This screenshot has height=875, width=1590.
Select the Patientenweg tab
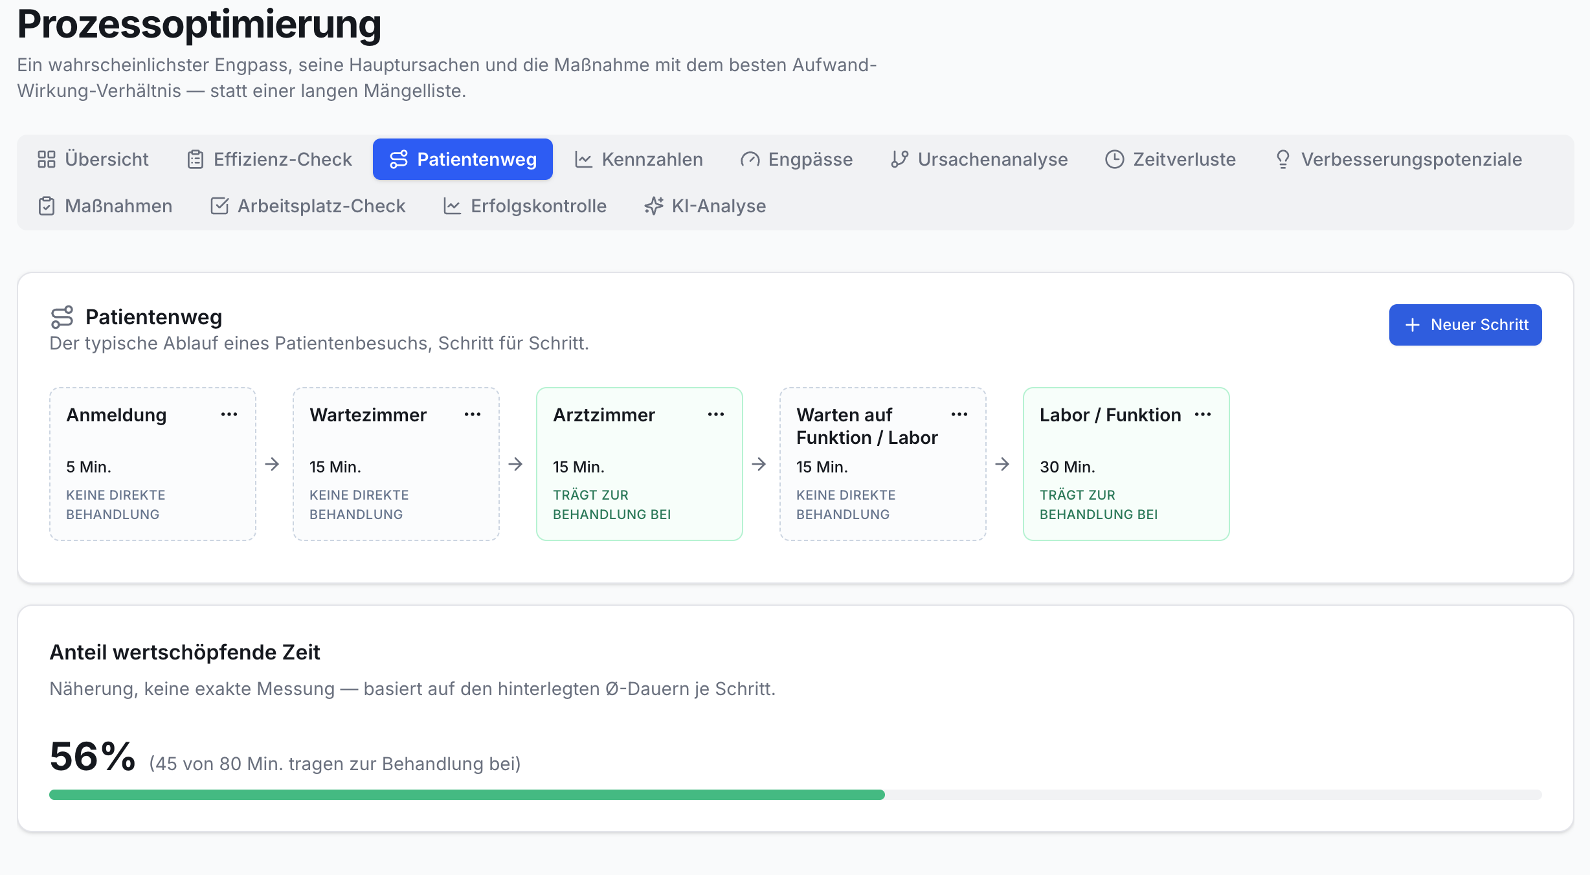463,159
